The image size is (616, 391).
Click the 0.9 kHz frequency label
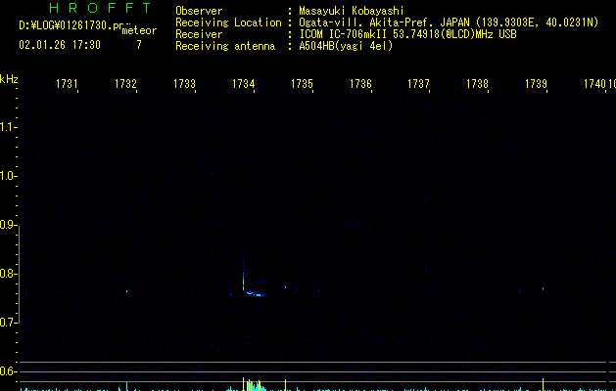click(x=7, y=225)
